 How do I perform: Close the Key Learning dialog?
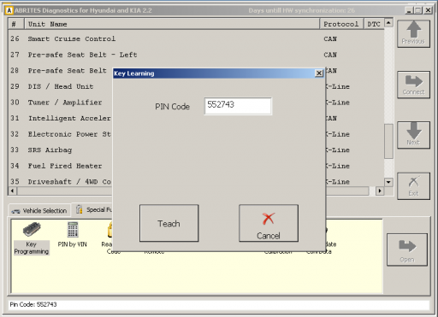(x=319, y=73)
